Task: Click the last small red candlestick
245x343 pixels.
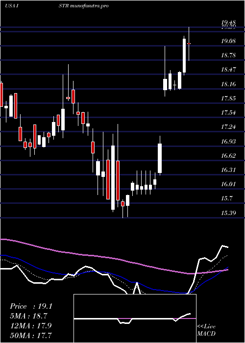Action: tap(189, 44)
